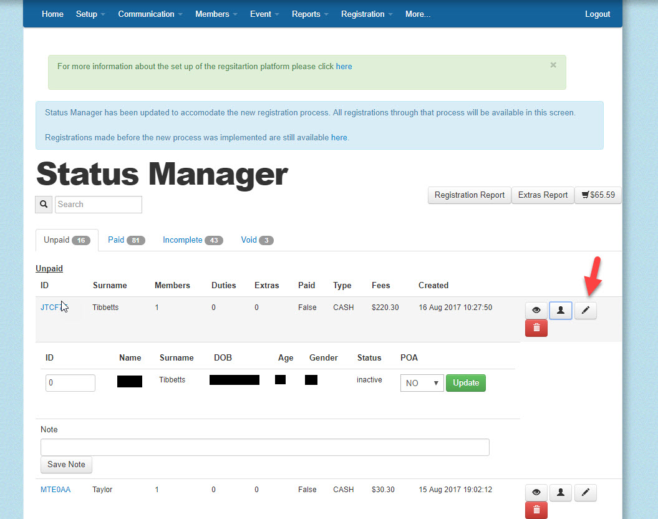Select the $30.30 fee cell
The image size is (658, 519).
pyautogui.click(x=383, y=490)
